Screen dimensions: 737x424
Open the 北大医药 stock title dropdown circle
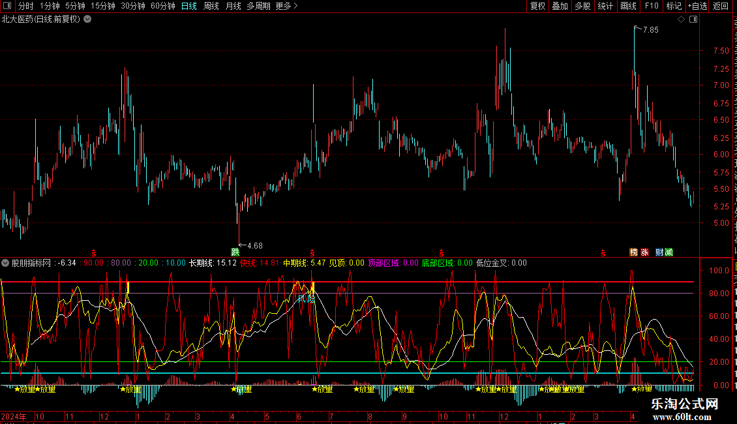point(87,20)
